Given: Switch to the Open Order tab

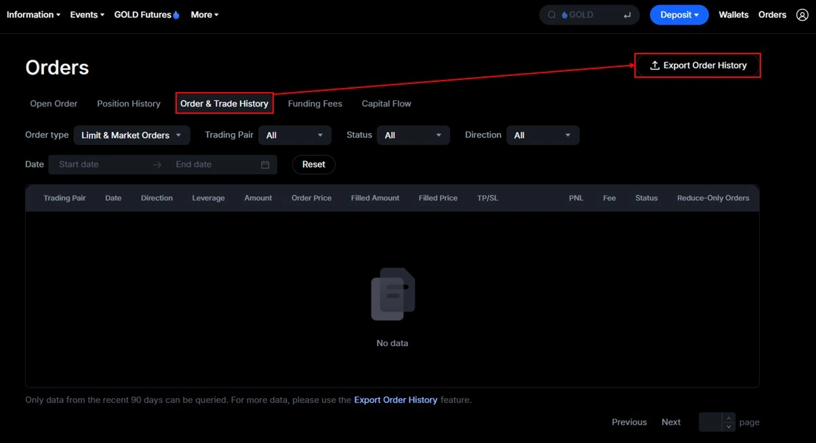Looking at the screenshot, I should tap(54, 104).
